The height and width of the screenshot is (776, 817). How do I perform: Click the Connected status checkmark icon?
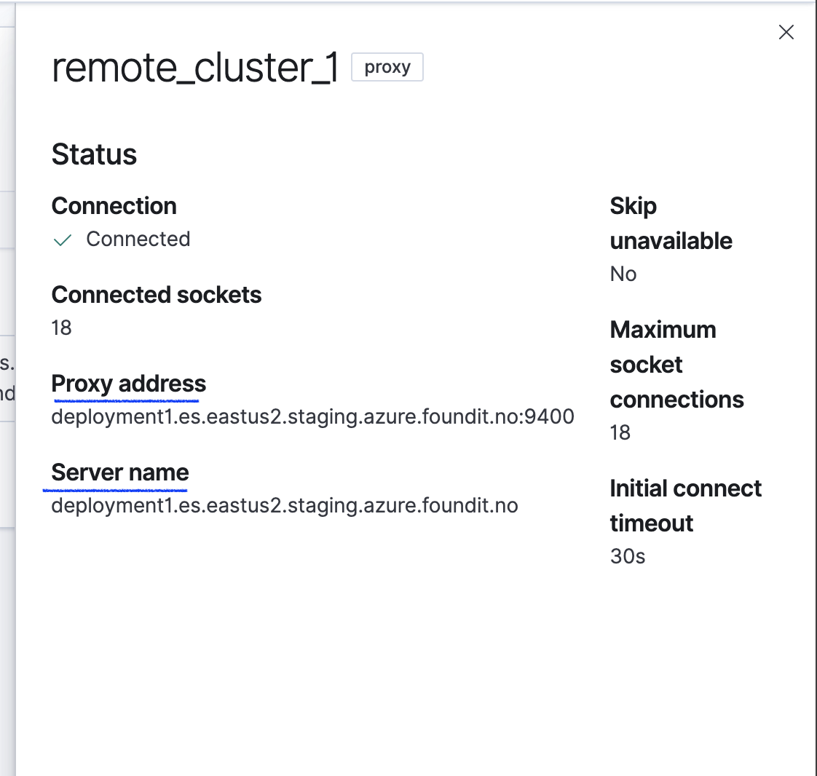(x=62, y=239)
